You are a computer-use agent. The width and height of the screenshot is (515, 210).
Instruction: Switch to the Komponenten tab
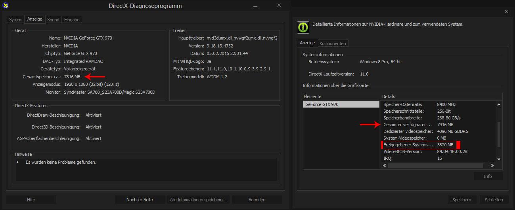tap(333, 43)
